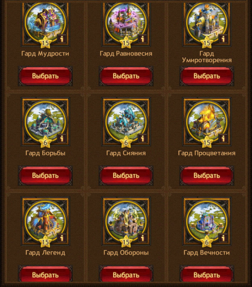Open info icon for Гард Мудрости
252x287 pixels.
[61, 39]
